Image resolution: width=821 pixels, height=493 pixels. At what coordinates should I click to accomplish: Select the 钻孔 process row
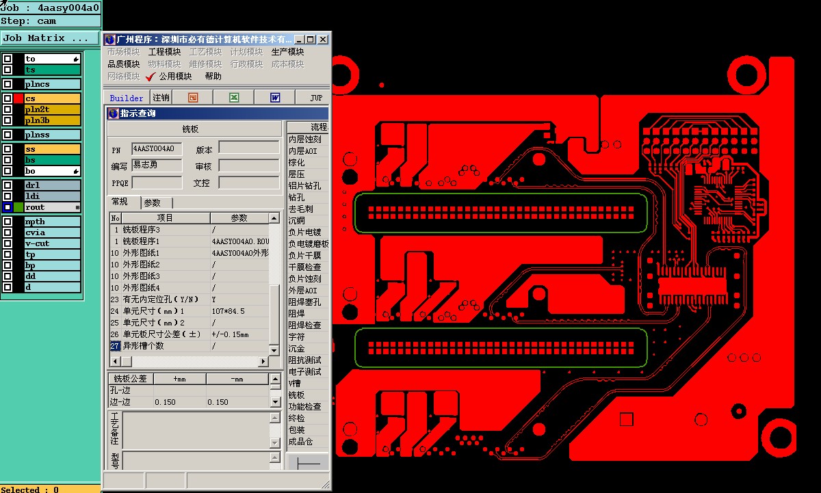point(308,198)
